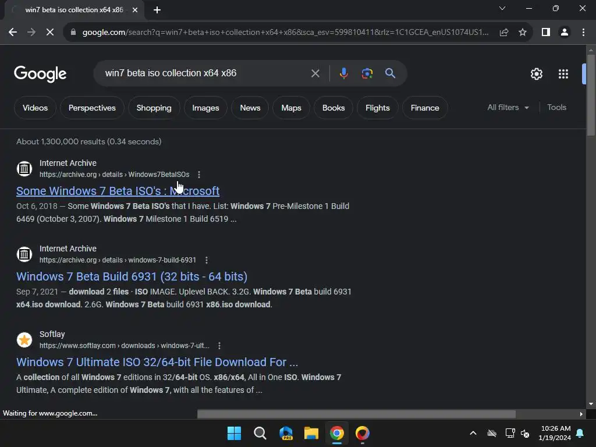The image size is (596, 447).
Task: Click the address bar URL
Action: pyautogui.click(x=285, y=33)
